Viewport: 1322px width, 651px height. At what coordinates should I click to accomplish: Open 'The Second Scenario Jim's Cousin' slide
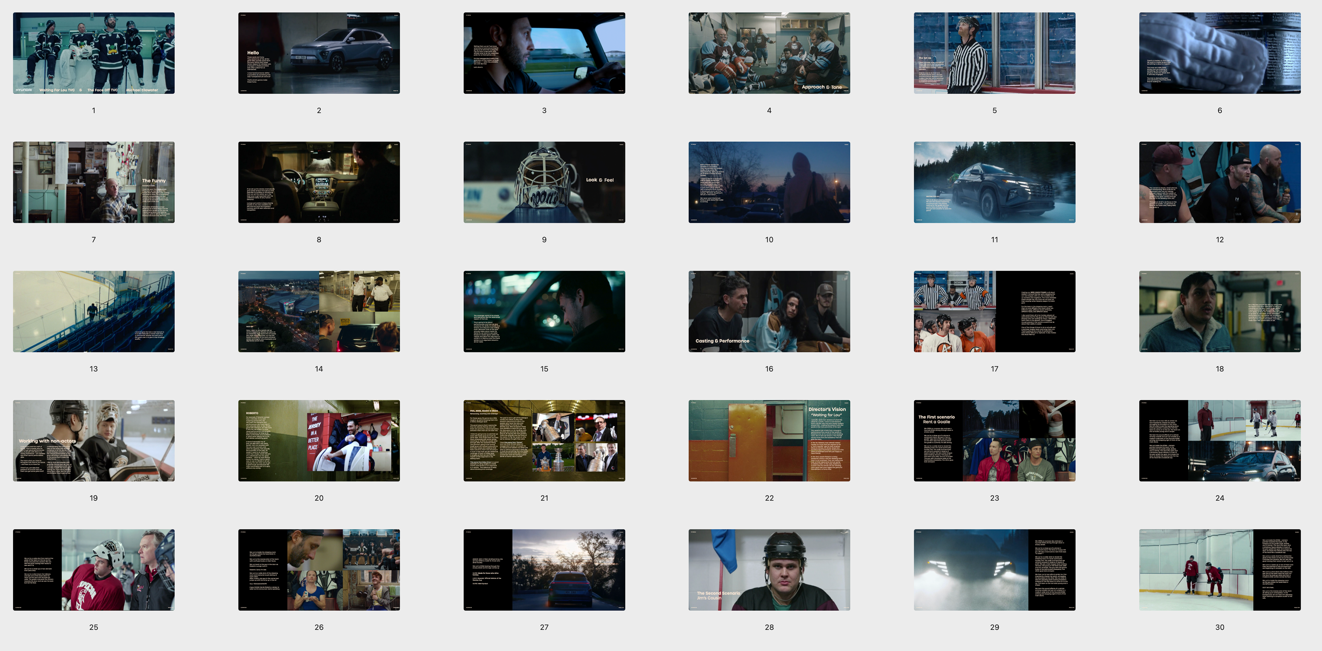(x=769, y=570)
